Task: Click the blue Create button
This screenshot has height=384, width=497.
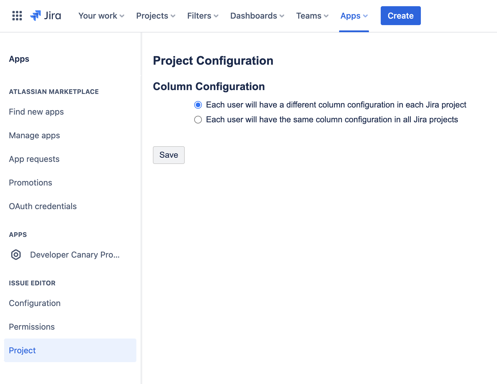Action: click(x=400, y=16)
